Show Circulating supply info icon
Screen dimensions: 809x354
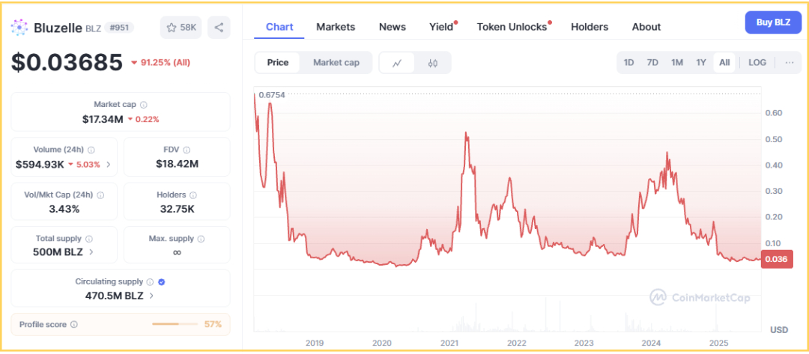tap(150, 282)
